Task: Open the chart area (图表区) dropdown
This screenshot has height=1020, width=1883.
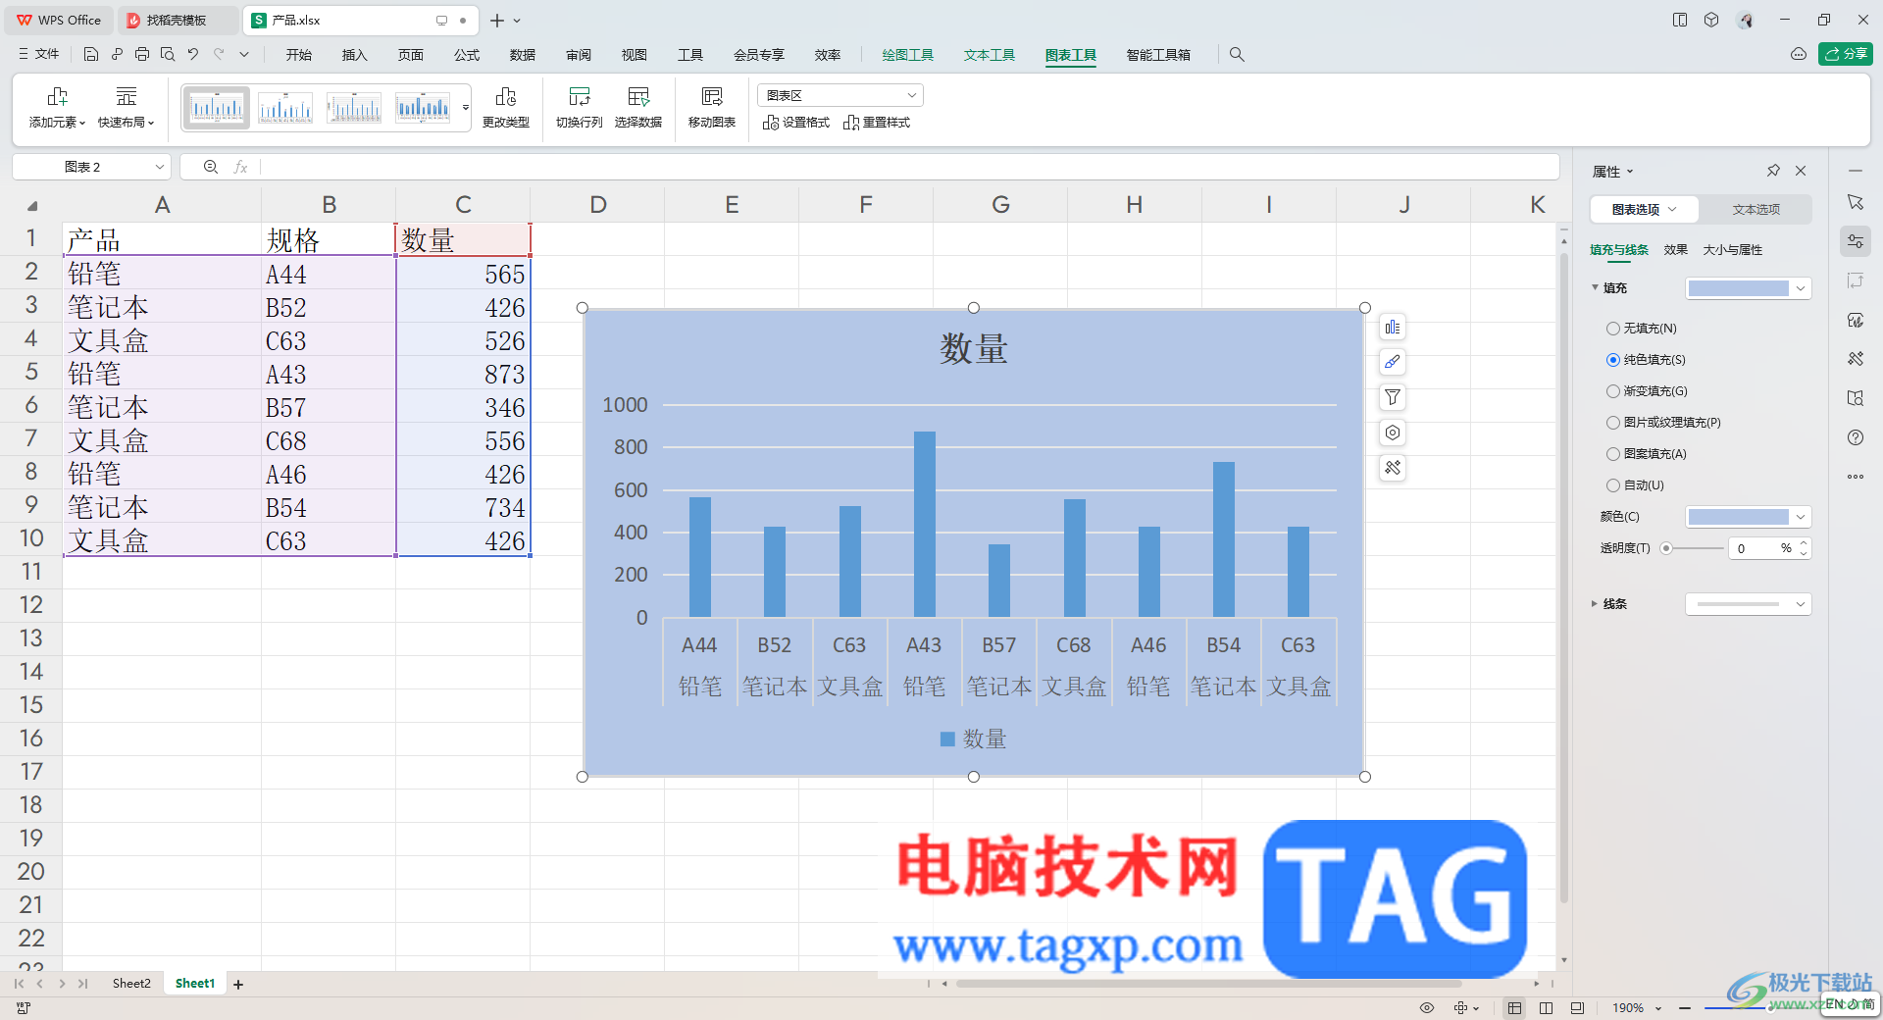Action: [x=840, y=95]
